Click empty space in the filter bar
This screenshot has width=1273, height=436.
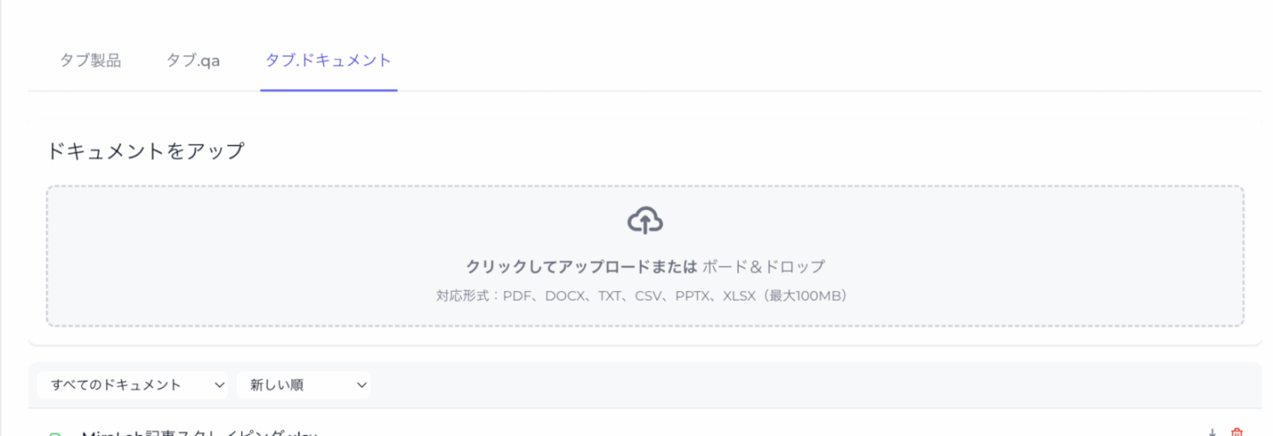746,385
